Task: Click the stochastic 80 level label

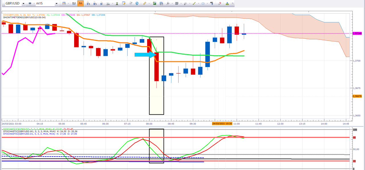Action: [x=354, y=137]
